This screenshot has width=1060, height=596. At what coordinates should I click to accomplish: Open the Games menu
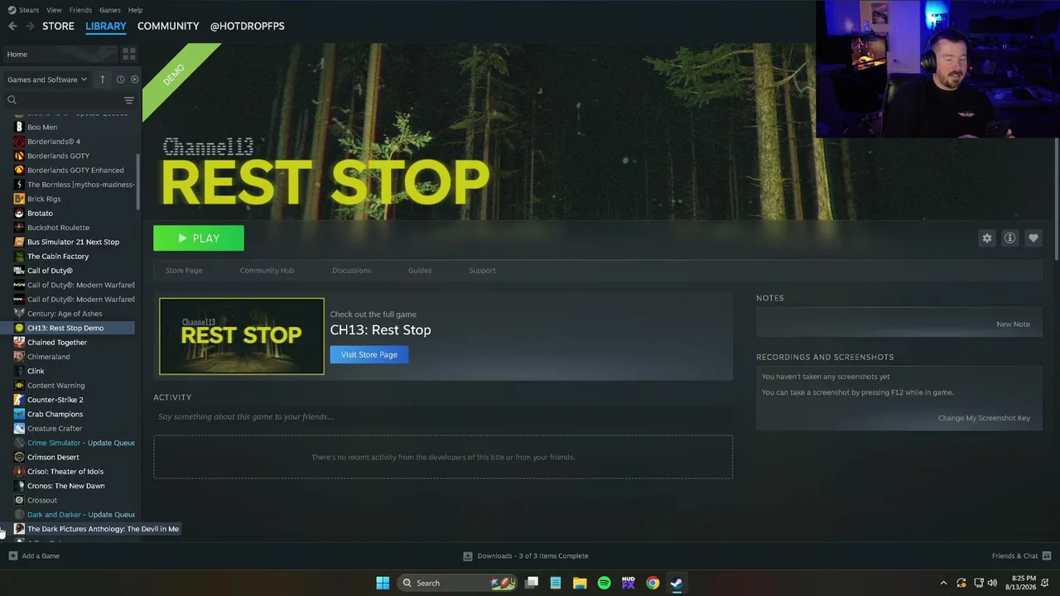click(110, 10)
